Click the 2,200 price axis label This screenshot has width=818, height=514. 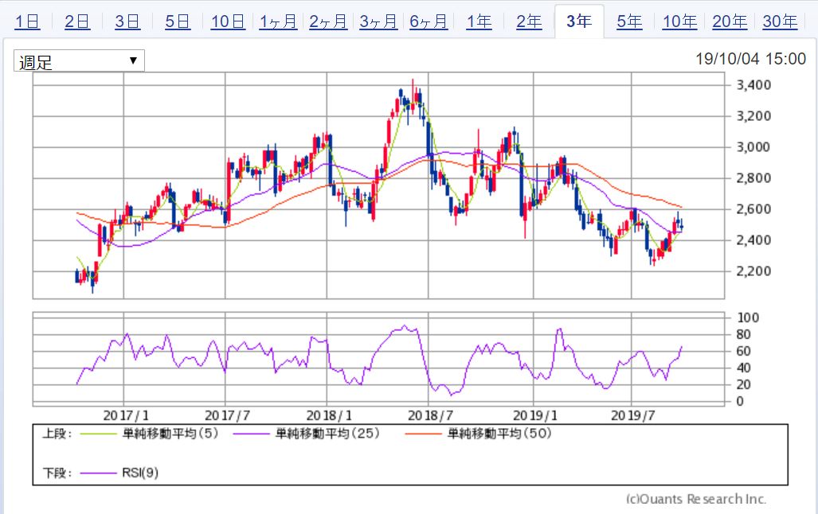click(753, 271)
